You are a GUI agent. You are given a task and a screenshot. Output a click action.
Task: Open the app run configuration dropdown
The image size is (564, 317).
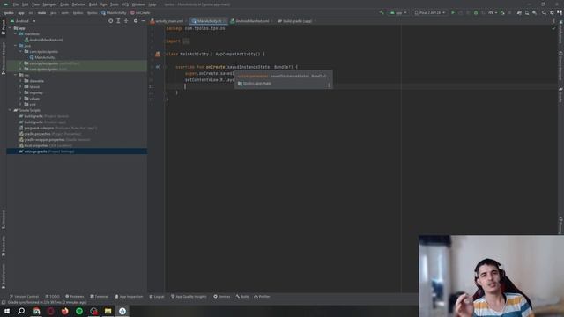click(398, 12)
